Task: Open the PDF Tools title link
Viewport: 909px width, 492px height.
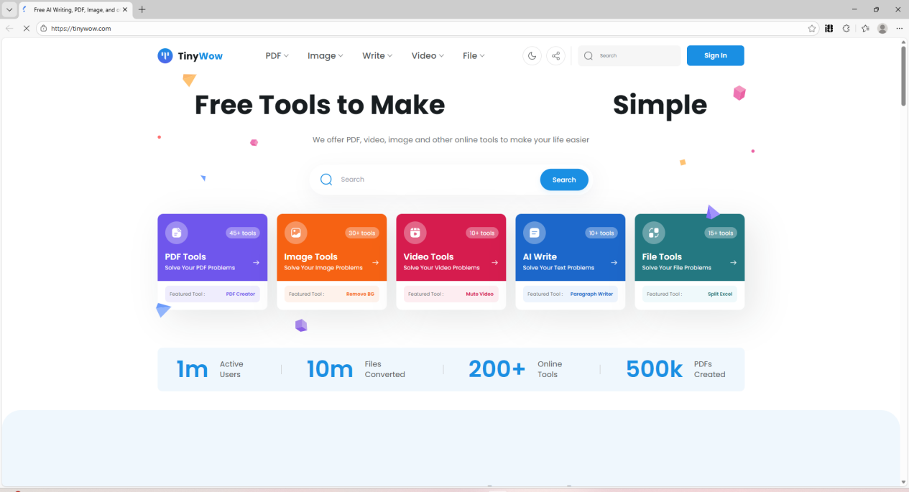Action: (185, 256)
